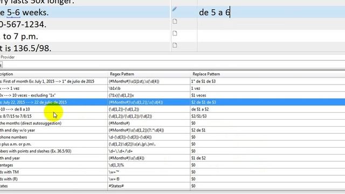Select the empty target cell for the '0-567-1234.' segment
Viewport: 345px width, 194px height.
click(x=271, y=24)
